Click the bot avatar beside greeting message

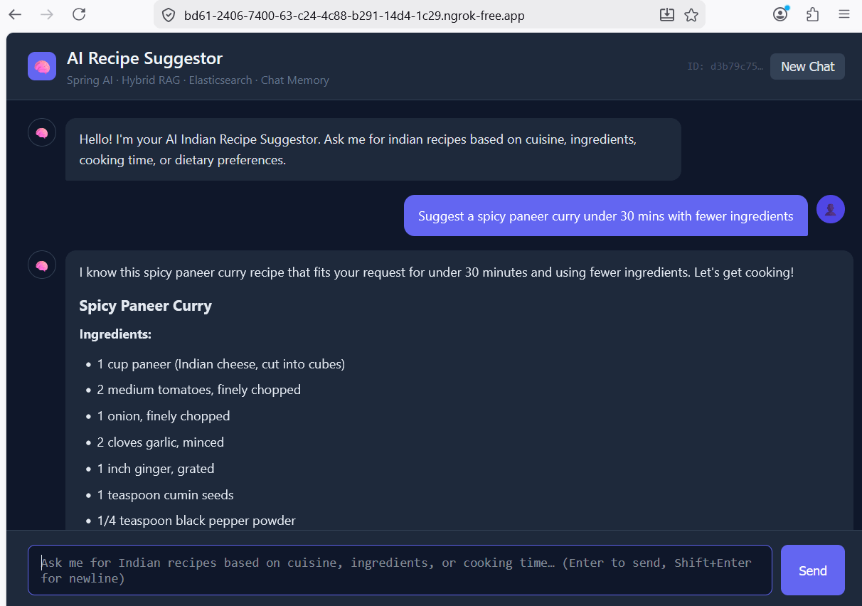pos(42,132)
